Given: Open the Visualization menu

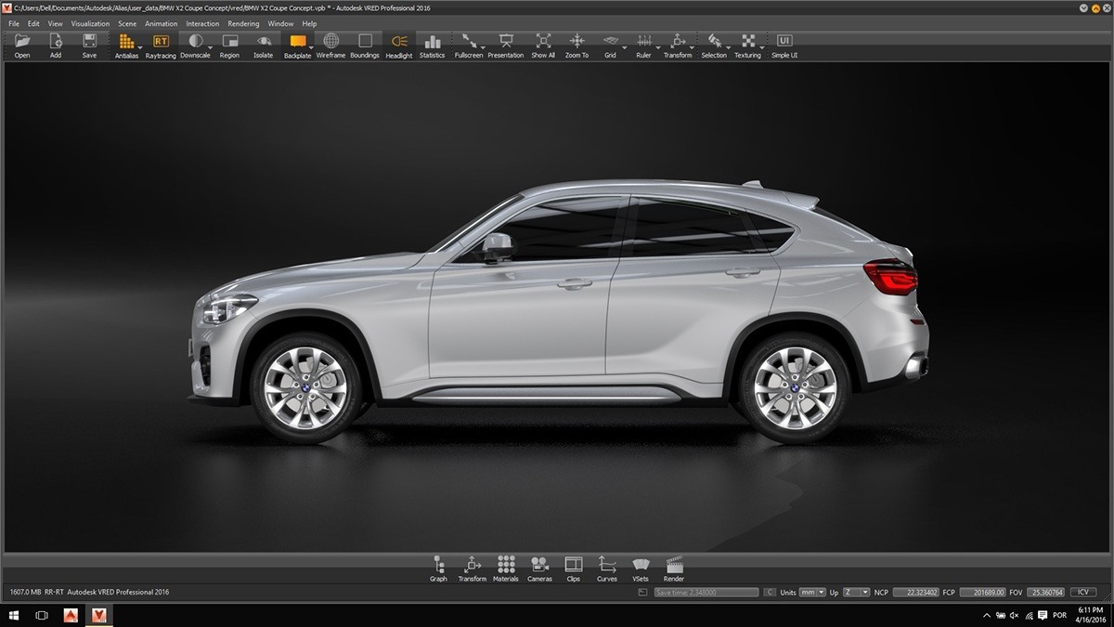Looking at the screenshot, I should click(90, 23).
